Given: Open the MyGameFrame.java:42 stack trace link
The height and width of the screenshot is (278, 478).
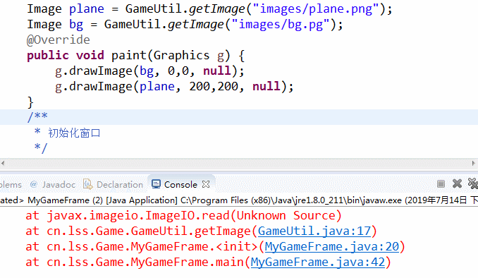Looking at the screenshot, I should (x=318, y=262).
